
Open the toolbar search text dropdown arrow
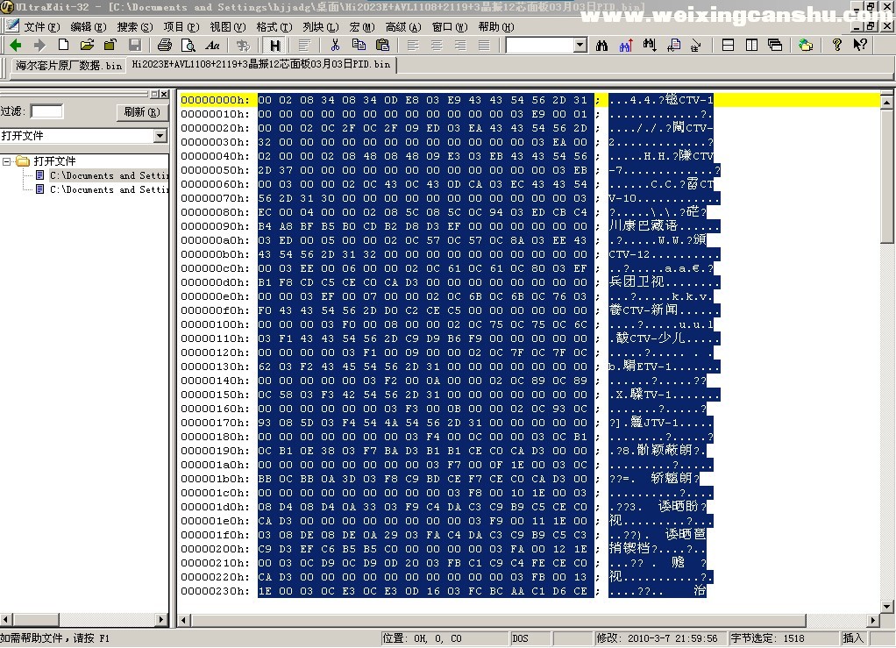point(580,45)
